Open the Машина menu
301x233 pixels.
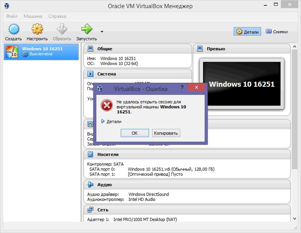click(x=33, y=16)
